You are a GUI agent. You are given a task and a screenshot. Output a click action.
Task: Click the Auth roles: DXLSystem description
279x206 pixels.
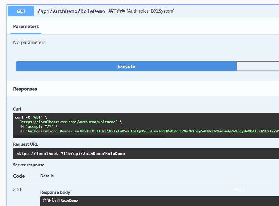coord(141,11)
